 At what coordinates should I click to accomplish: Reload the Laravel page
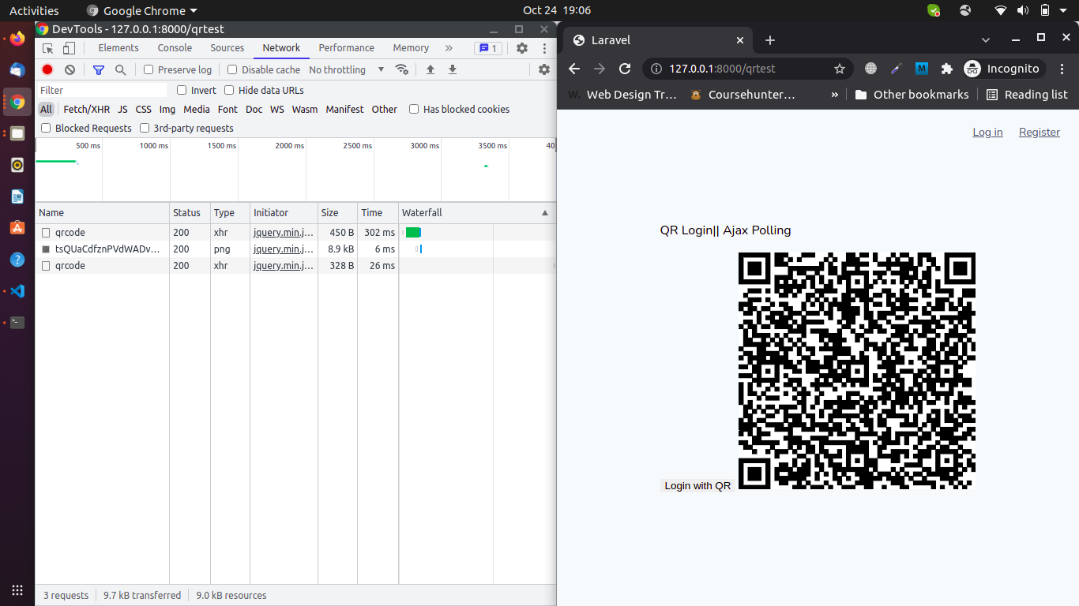(x=625, y=69)
